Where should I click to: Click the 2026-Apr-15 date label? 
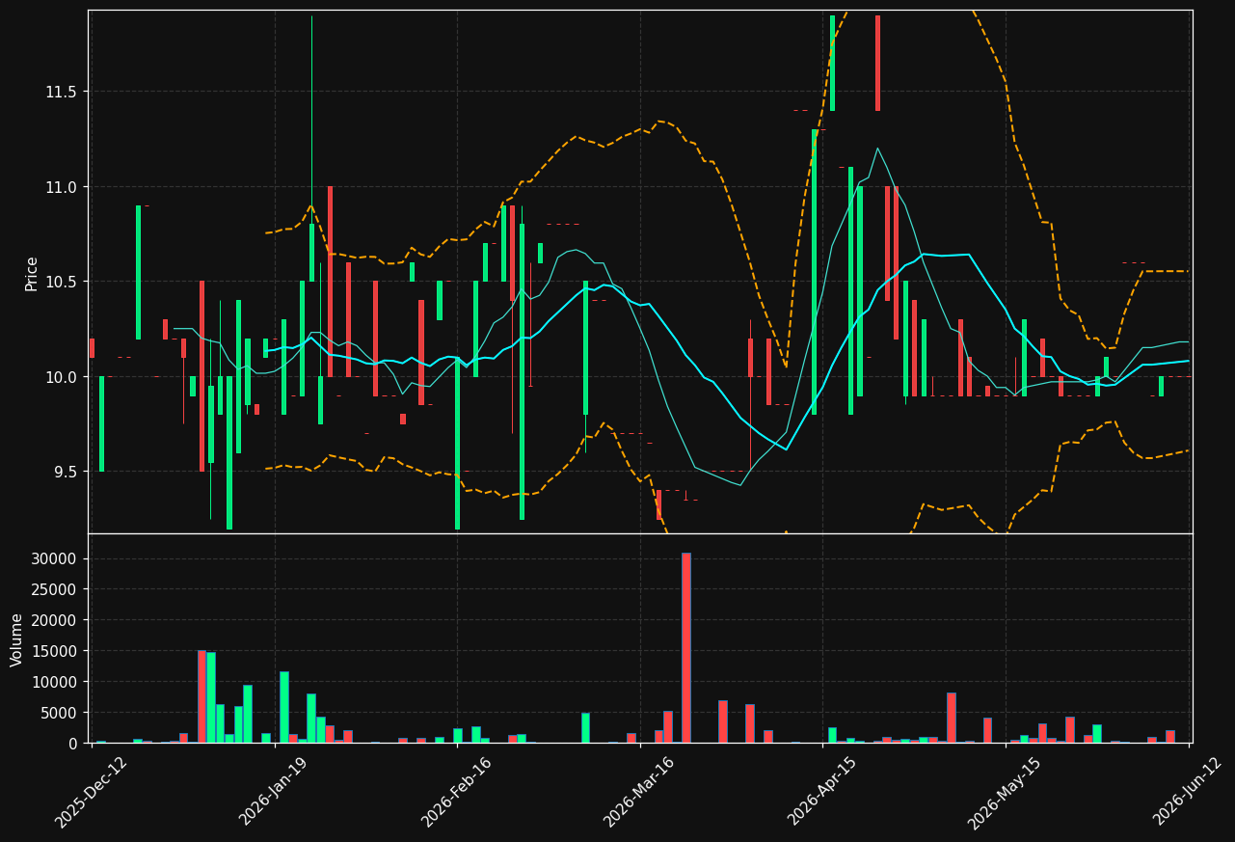pos(822,792)
